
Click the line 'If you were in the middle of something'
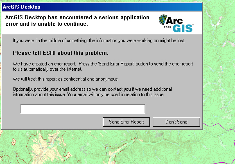point(50,40)
